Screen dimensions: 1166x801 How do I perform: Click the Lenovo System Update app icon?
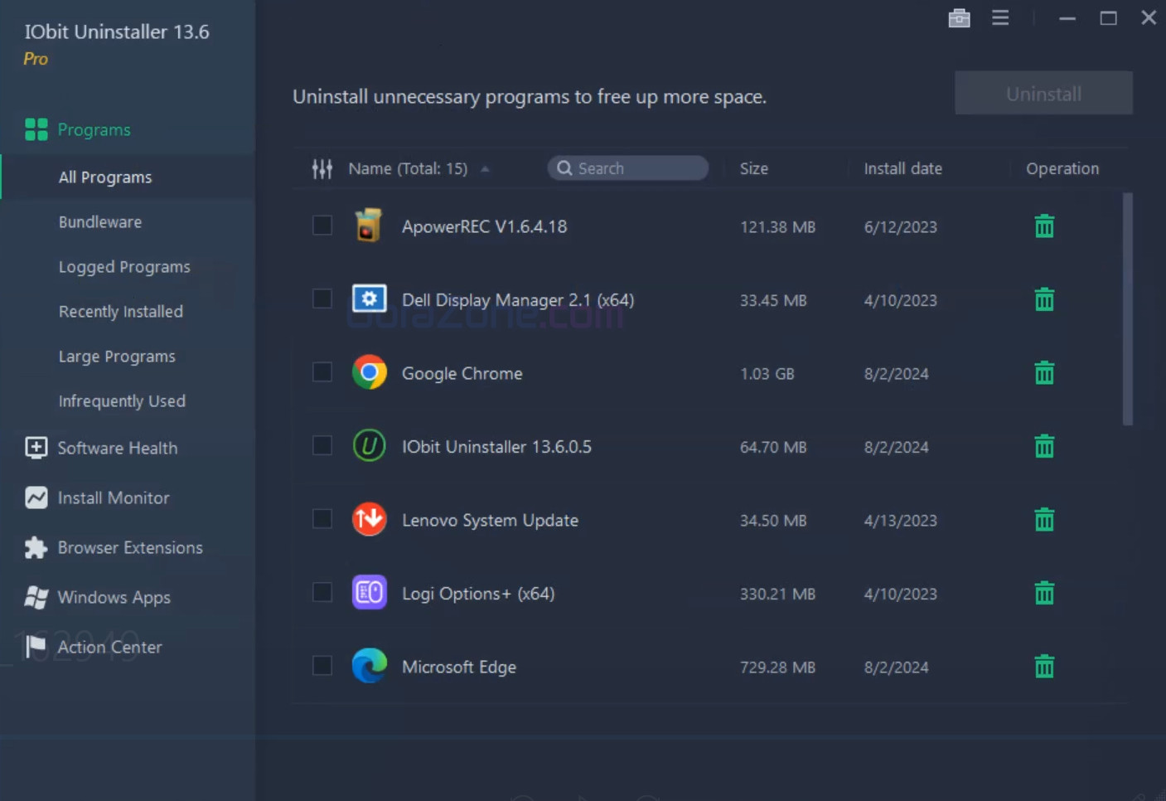370,520
